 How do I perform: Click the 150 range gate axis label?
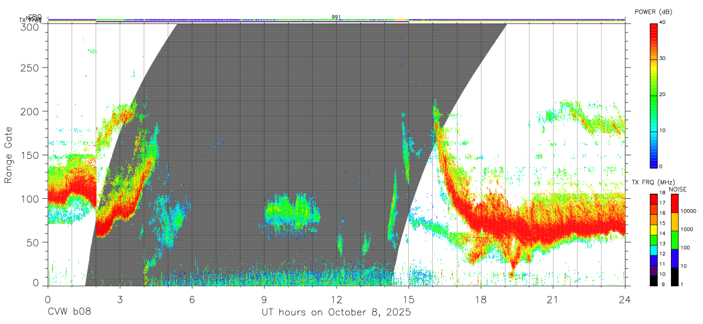click(x=30, y=155)
